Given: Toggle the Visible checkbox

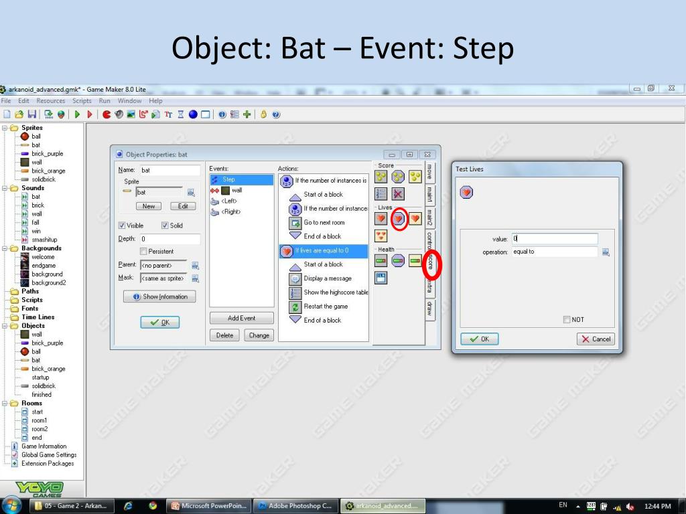Looking at the screenshot, I should point(122,226).
